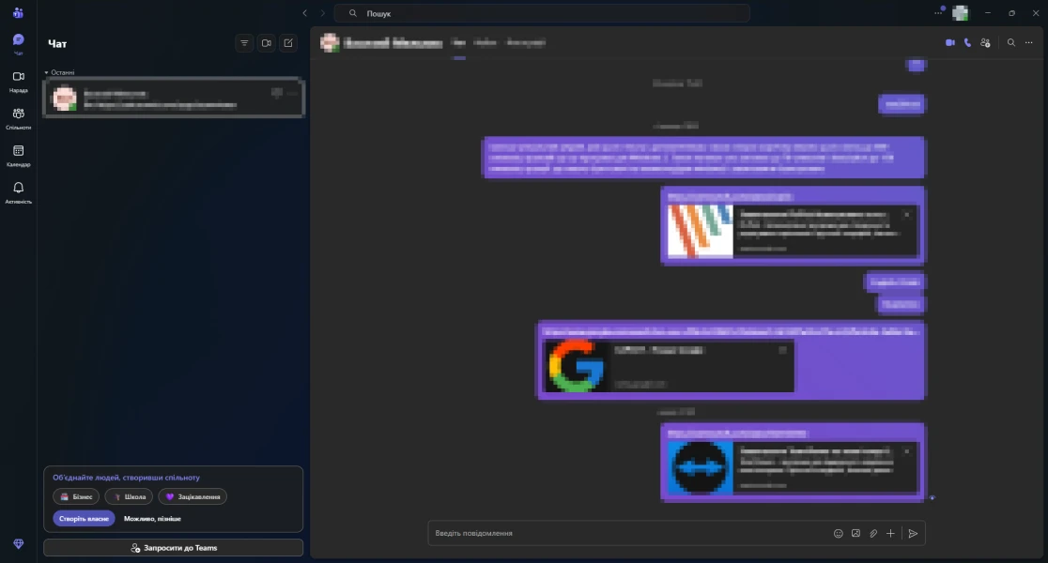Go to Активність notifications tab
Screen dimensions: 1048x563
(18, 192)
